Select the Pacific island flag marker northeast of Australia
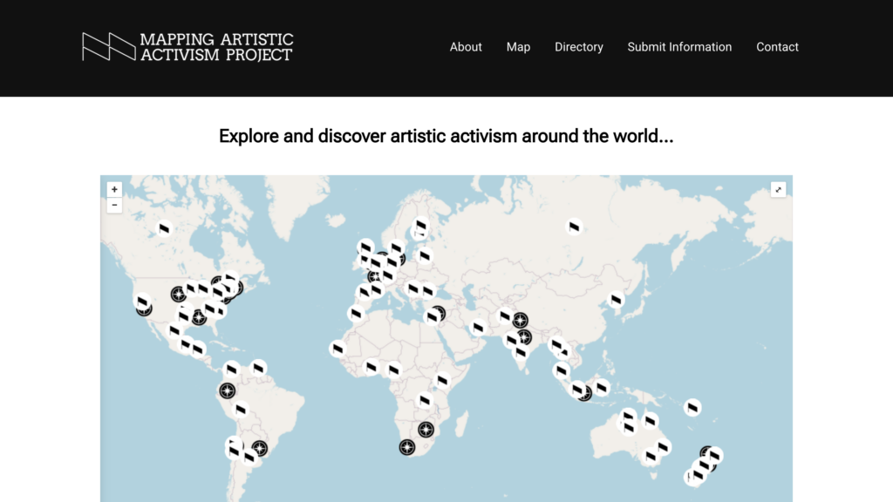Viewport: 893px width, 502px height. [692, 406]
